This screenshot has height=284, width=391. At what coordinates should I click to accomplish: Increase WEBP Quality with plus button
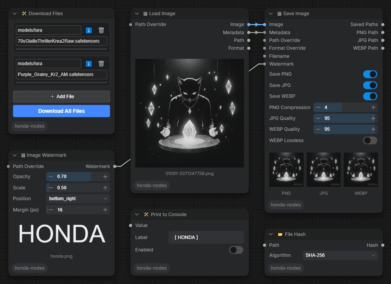pyautogui.click(x=373, y=129)
